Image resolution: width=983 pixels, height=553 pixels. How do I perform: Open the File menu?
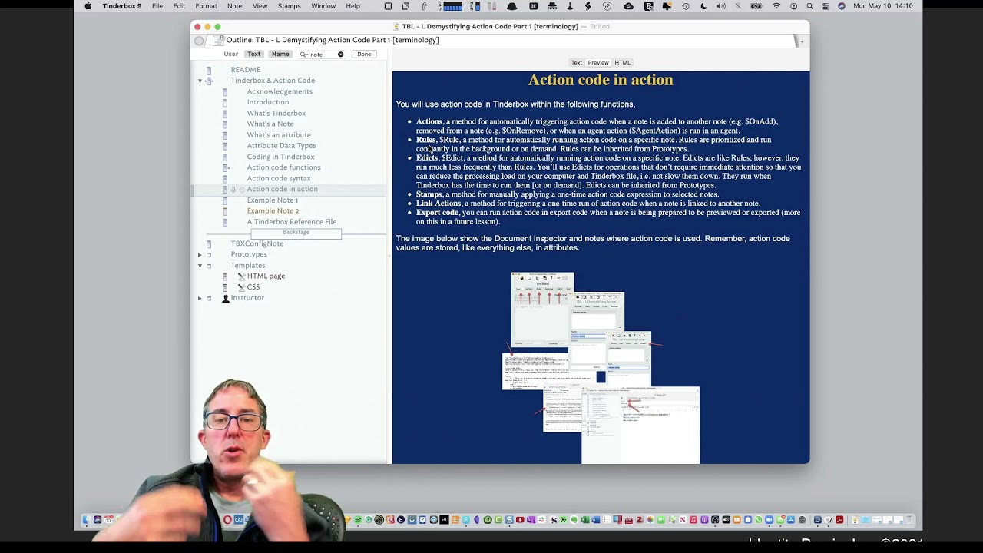157,6
